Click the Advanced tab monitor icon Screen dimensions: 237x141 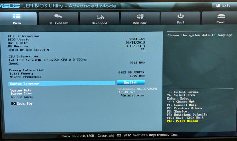(x=100, y=17)
